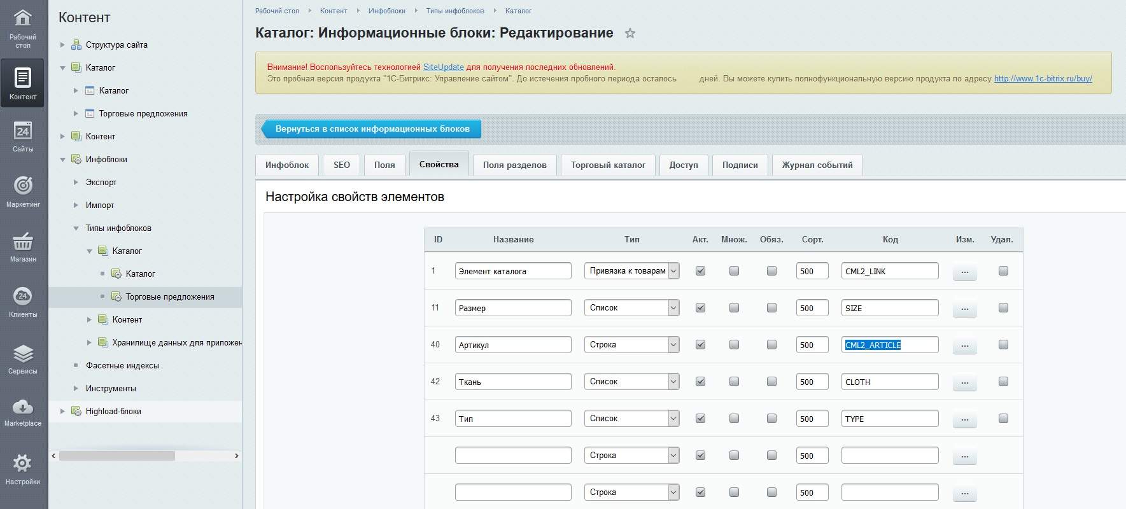
Task: Expand the Экспорт tree node
Action: (x=76, y=182)
